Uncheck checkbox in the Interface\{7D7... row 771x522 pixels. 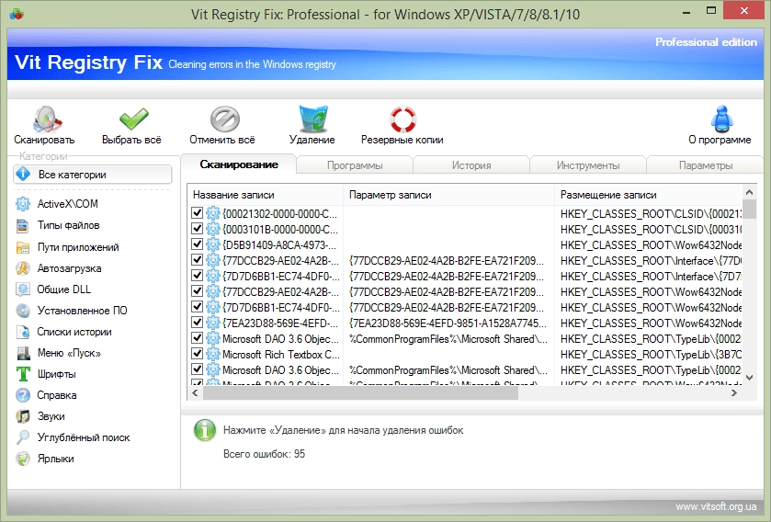(198, 276)
